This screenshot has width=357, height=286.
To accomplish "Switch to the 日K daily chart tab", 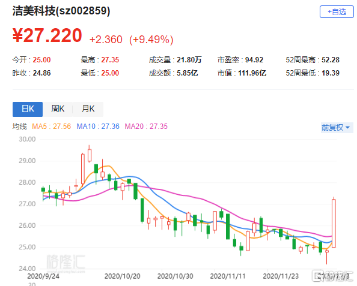I will click(28, 109).
